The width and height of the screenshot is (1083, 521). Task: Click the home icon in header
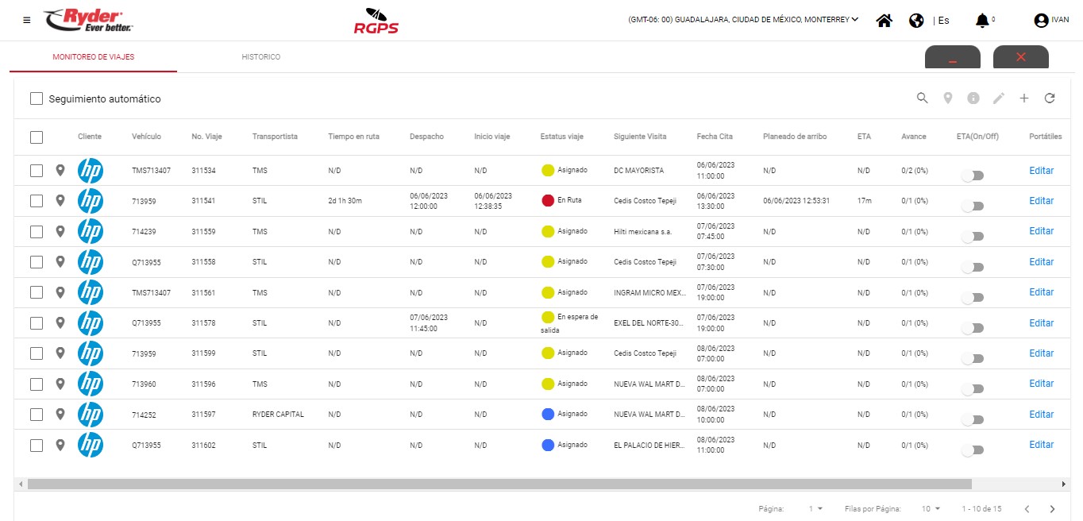click(x=884, y=21)
